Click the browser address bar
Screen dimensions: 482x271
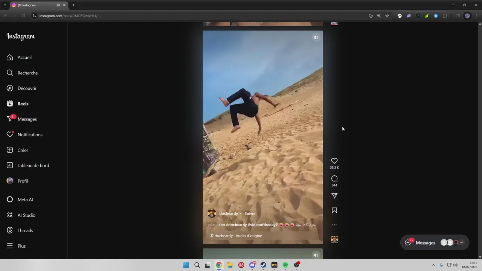[x=200, y=16]
